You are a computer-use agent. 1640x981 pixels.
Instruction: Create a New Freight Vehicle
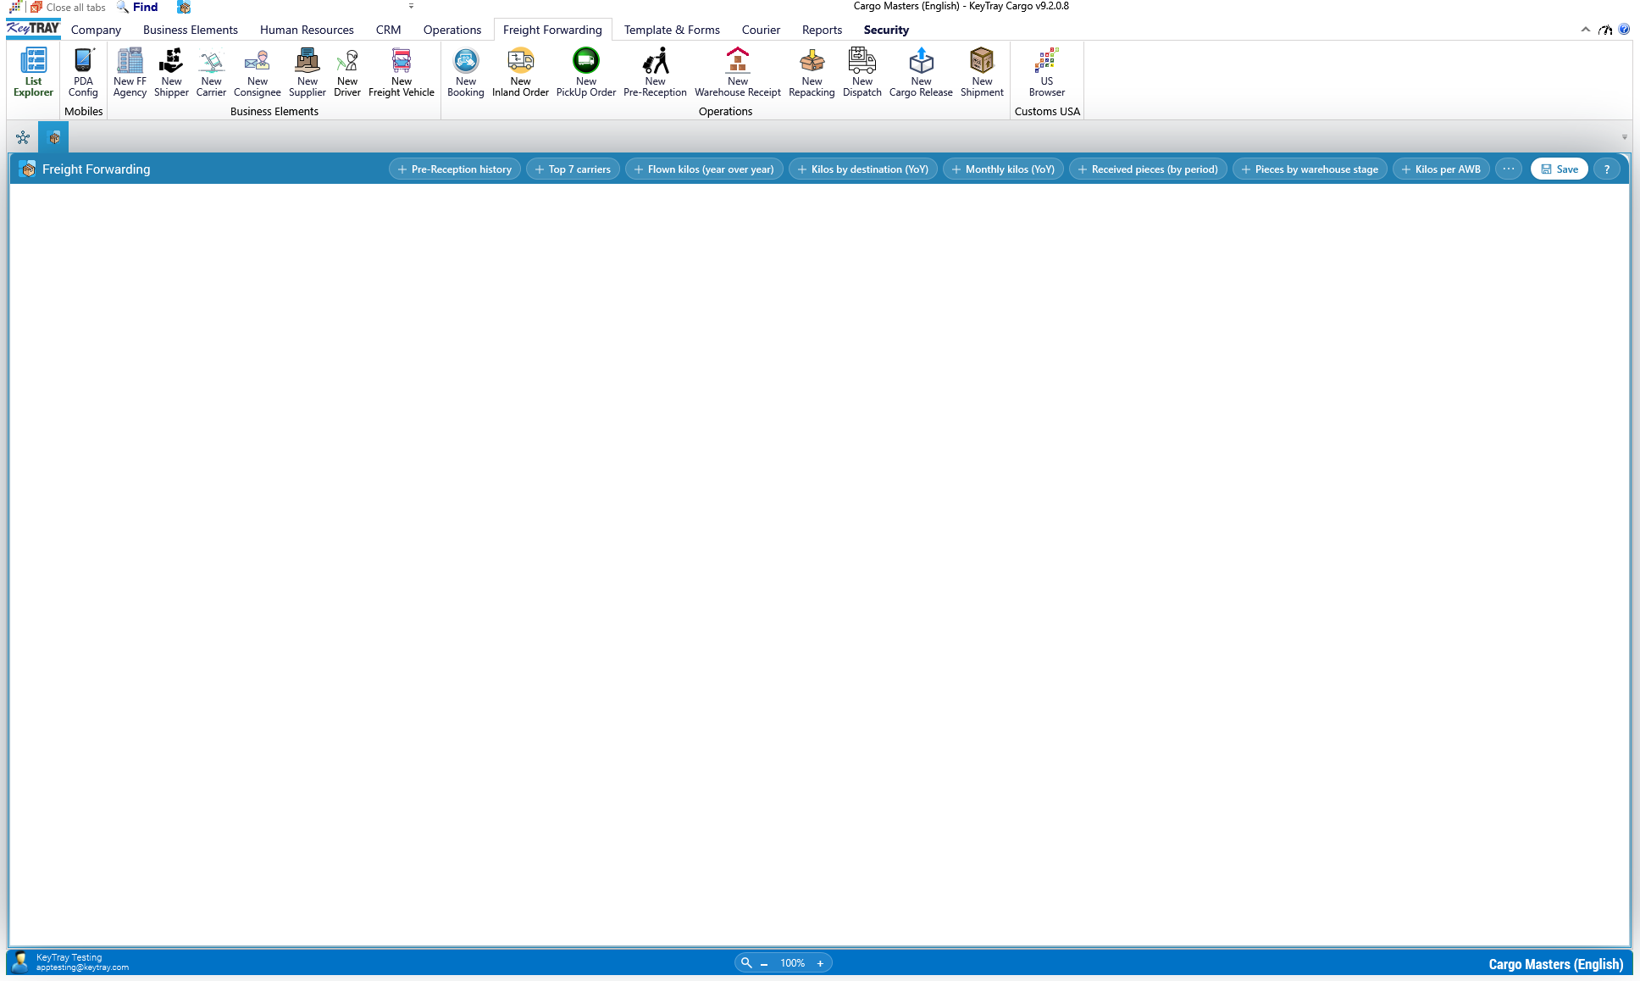click(x=402, y=73)
